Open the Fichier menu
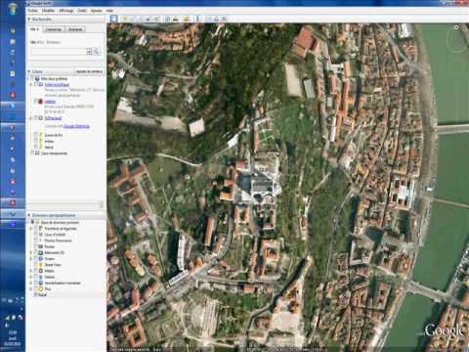 [x=32, y=11]
